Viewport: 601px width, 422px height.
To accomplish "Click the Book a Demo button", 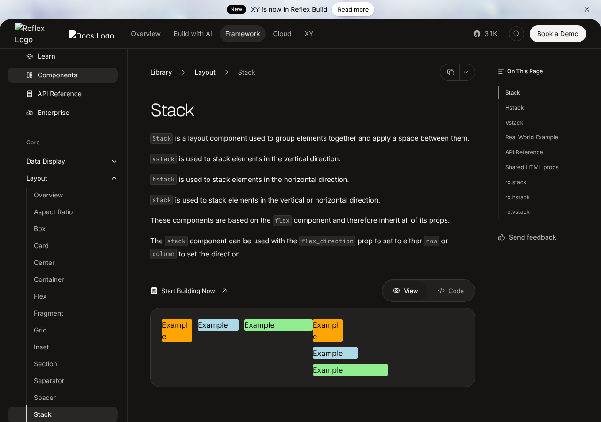I will coord(558,34).
